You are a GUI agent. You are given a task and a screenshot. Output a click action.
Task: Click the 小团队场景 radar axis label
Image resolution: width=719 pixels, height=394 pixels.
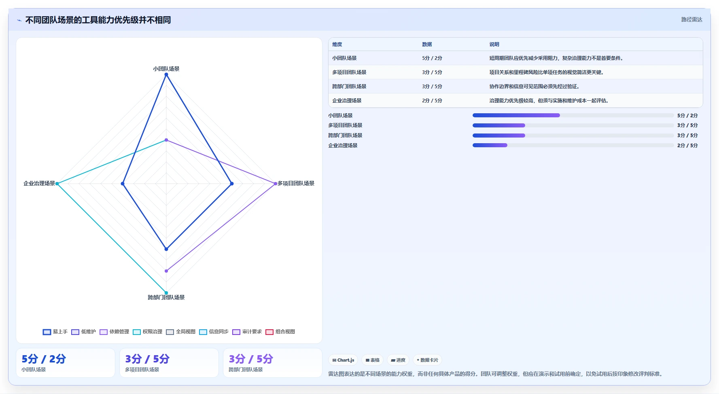pyautogui.click(x=166, y=69)
